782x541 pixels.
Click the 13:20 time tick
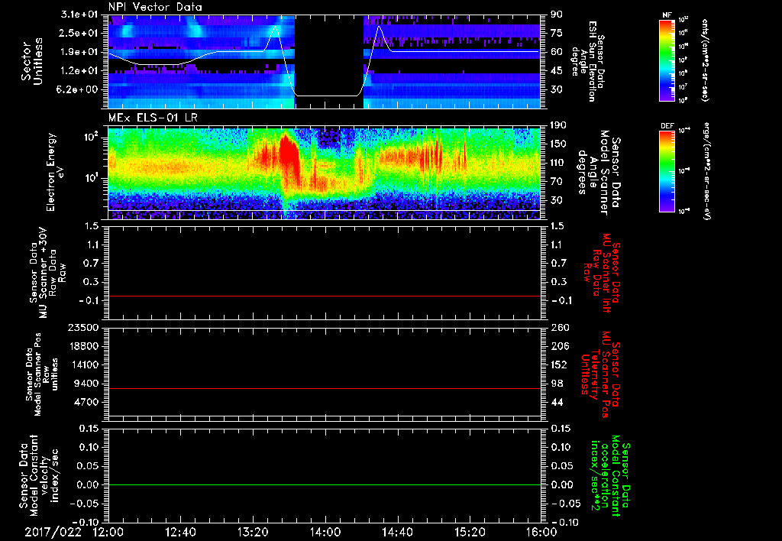[253, 532]
